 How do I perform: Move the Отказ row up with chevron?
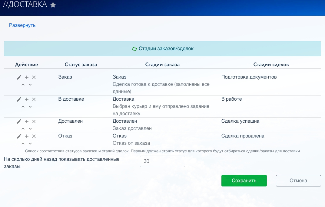tap(23, 144)
